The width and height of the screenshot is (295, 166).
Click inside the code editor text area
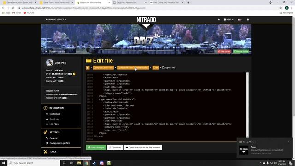[165, 107]
